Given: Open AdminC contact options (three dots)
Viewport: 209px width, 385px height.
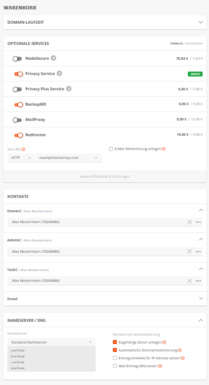Looking at the screenshot, I should (199, 251).
